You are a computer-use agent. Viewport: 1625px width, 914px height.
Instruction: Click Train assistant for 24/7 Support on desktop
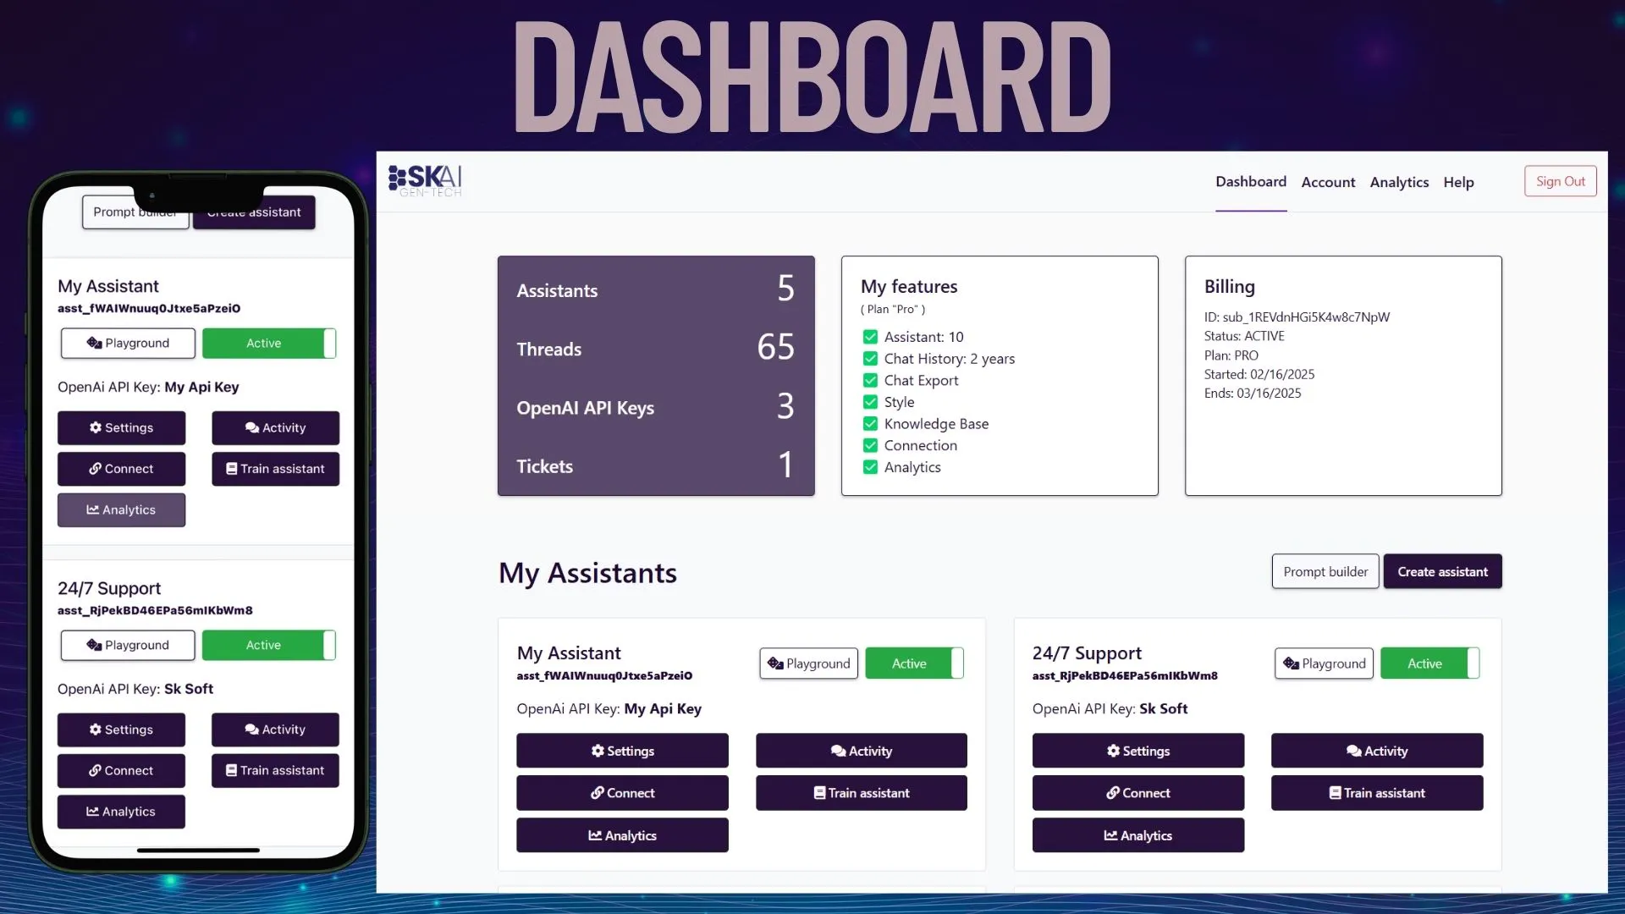coord(1377,793)
